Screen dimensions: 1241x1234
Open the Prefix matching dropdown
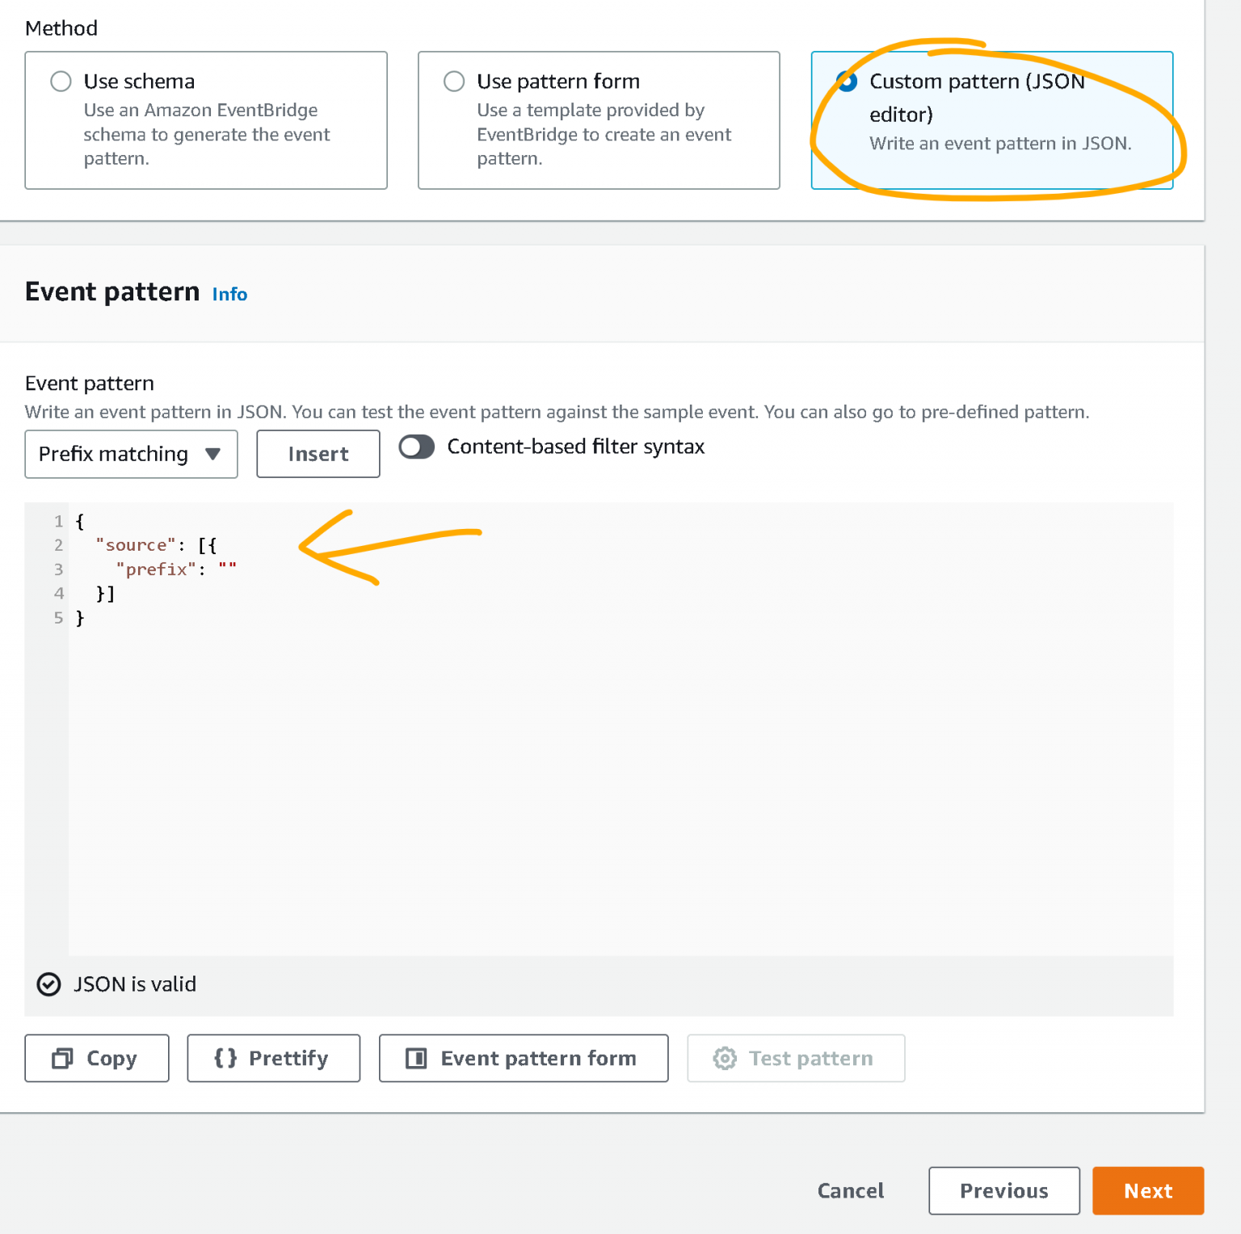coord(131,454)
